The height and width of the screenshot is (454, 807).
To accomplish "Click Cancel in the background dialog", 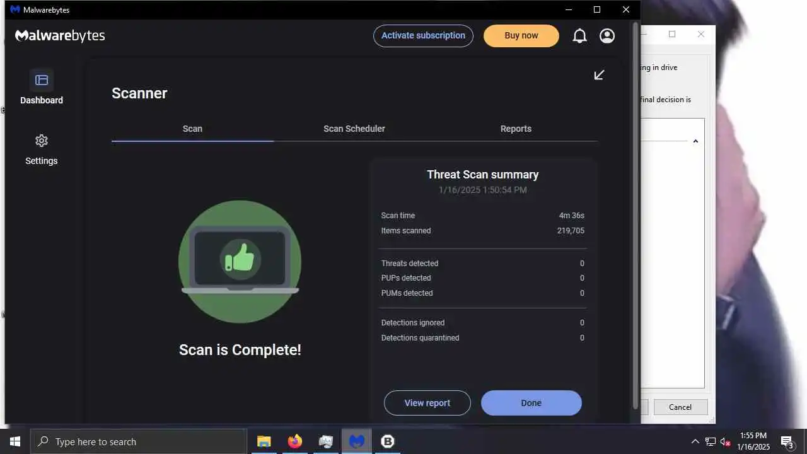I will point(680,407).
